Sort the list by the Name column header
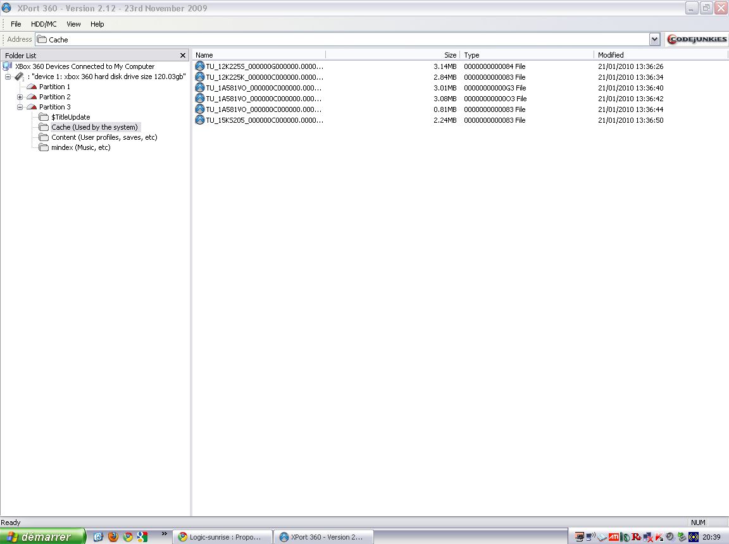This screenshot has width=729, height=544. 258,55
